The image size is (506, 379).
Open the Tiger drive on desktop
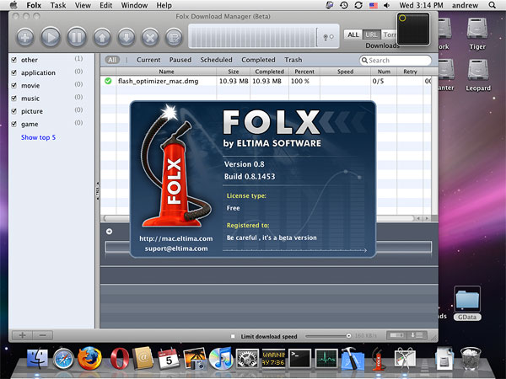pyautogui.click(x=477, y=34)
